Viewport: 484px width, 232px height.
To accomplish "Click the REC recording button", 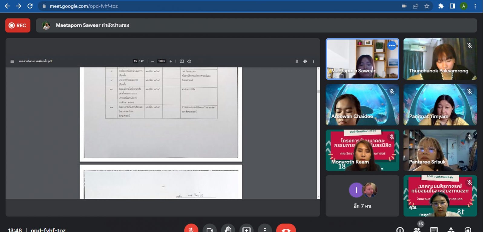I will [x=18, y=25].
